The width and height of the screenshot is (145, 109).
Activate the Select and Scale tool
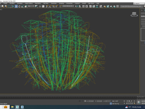23,6
